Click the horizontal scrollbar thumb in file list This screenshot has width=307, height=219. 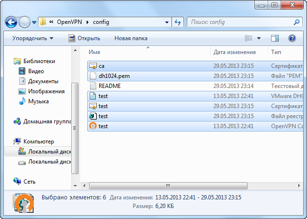pos(168,186)
